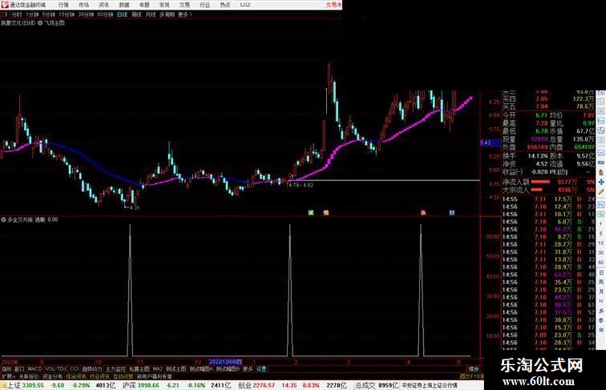Switch chart to 30分钟 period
This screenshot has height=390, width=606.
[86, 15]
